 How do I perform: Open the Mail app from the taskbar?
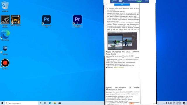(x=60, y=103)
